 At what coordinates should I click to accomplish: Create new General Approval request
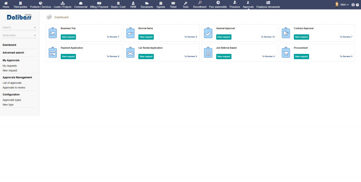click(224, 37)
